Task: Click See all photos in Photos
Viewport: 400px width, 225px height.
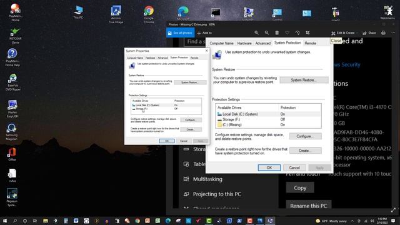Action: (x=180, y=33)
